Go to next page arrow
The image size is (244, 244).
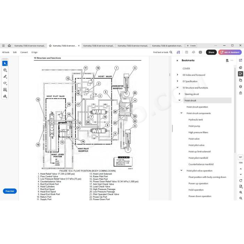(x=241, y=174)
